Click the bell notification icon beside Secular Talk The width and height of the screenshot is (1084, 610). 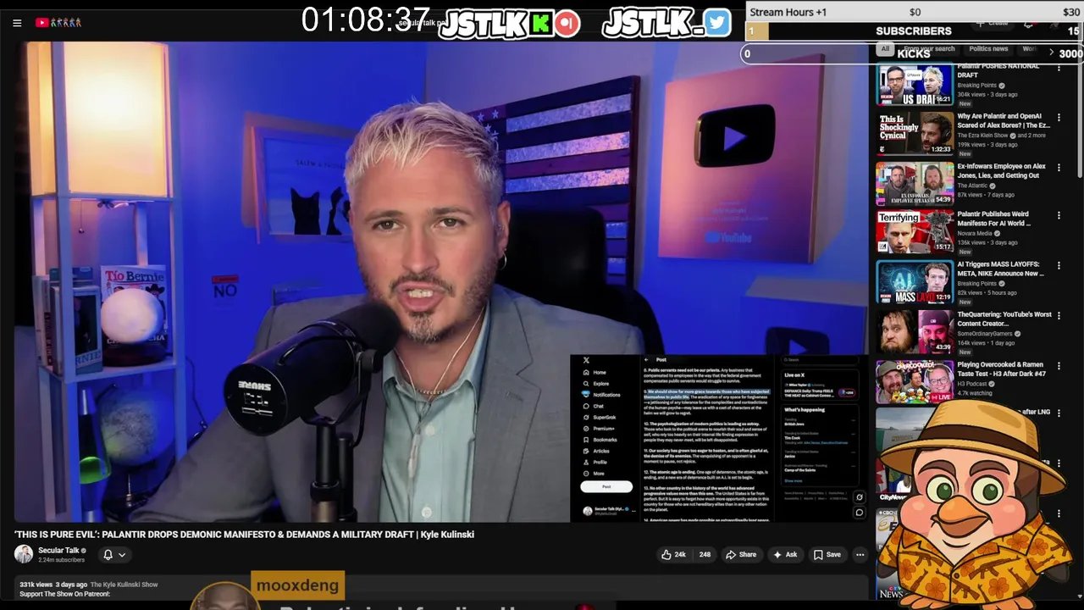108,555
